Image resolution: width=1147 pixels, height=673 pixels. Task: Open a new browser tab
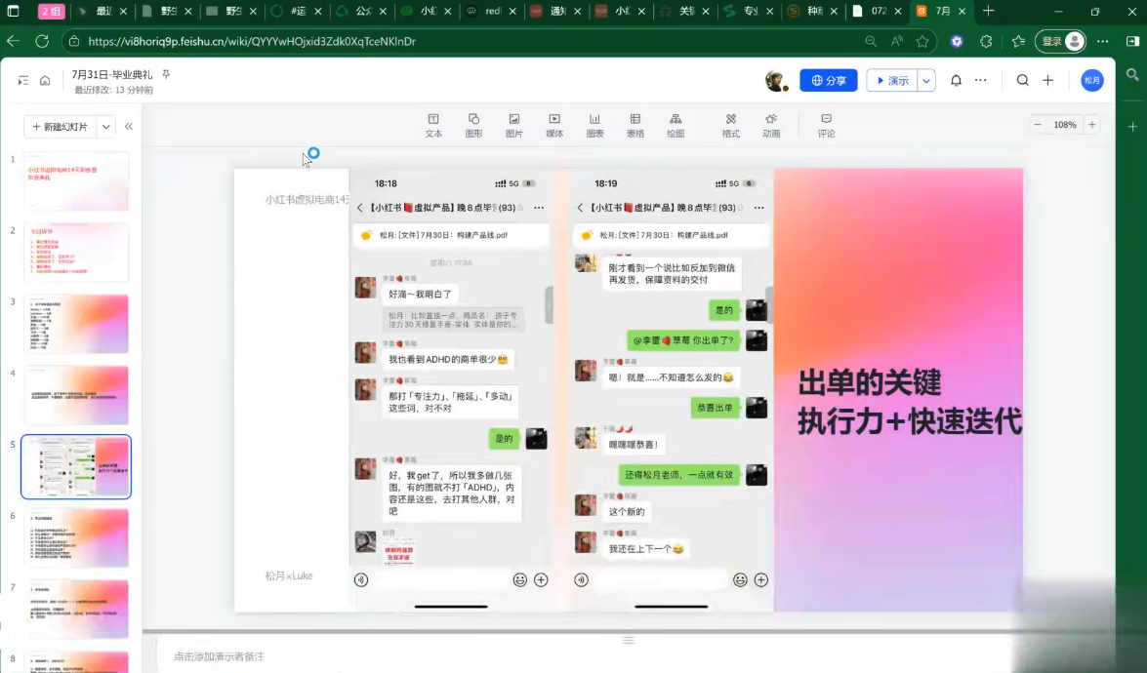point(988,12)
